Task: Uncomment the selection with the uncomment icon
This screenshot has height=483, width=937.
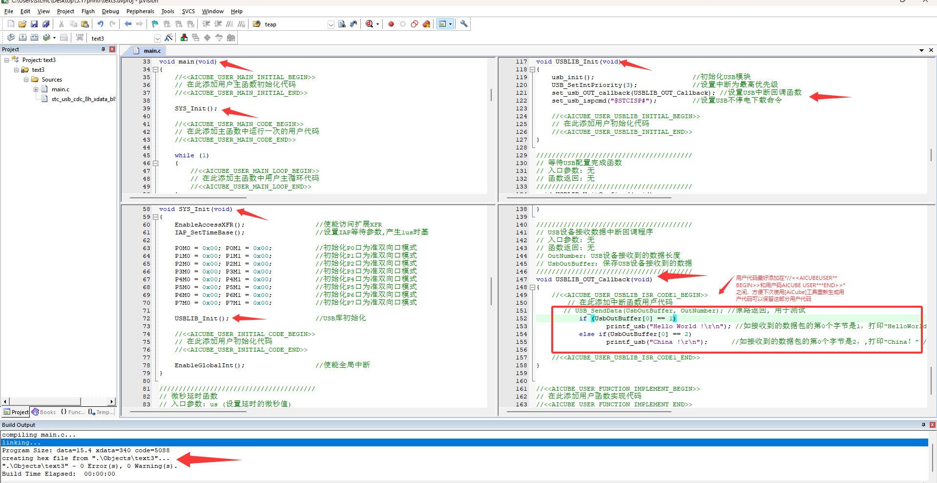Action: 241,24
